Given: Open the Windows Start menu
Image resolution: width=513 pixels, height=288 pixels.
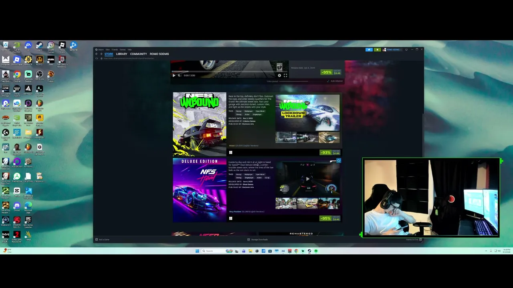Looking at the screenshot, I should (197, 251).
